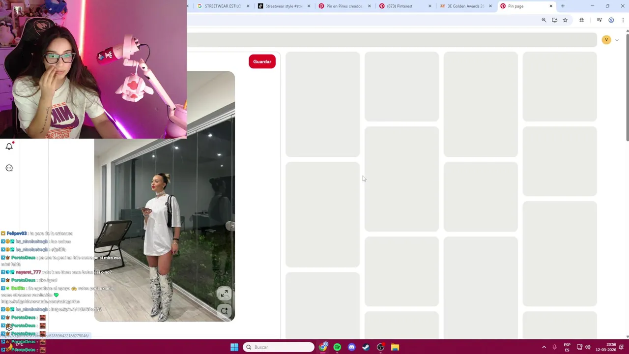Open the Chrome profile icon
Screen dimensions: 629x354
click(x=611, y=20)
